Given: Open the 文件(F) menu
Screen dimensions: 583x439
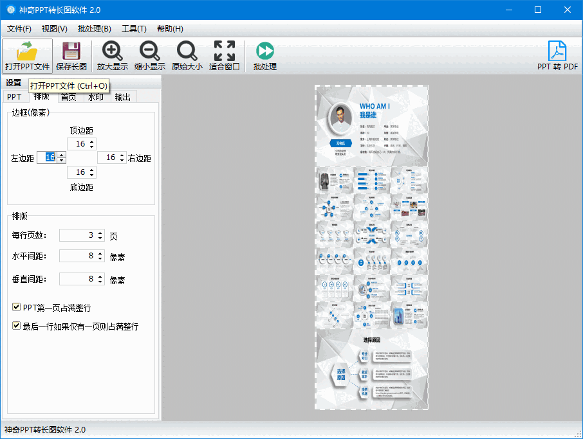Looking at the screenshot, I should click(19, 29).
